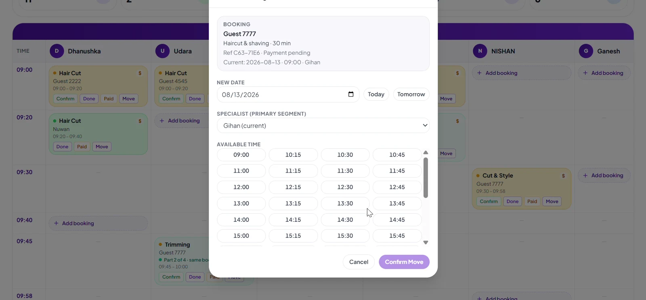Set the date to Tomorrow
The height and width of the screenshot is (300, 646).
[x=411, y=94]
